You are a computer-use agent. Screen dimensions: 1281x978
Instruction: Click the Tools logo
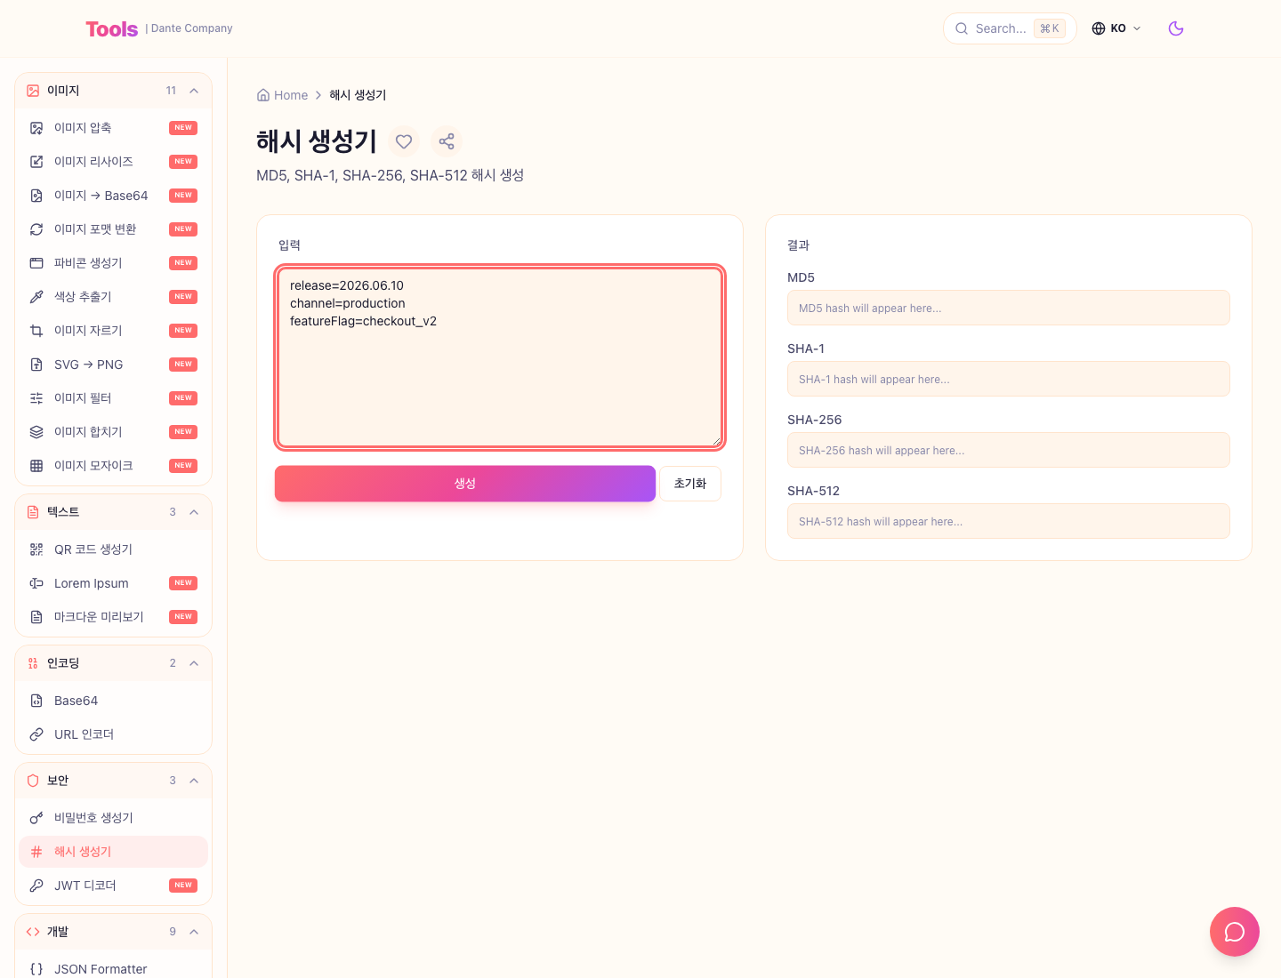click(112, 29)
